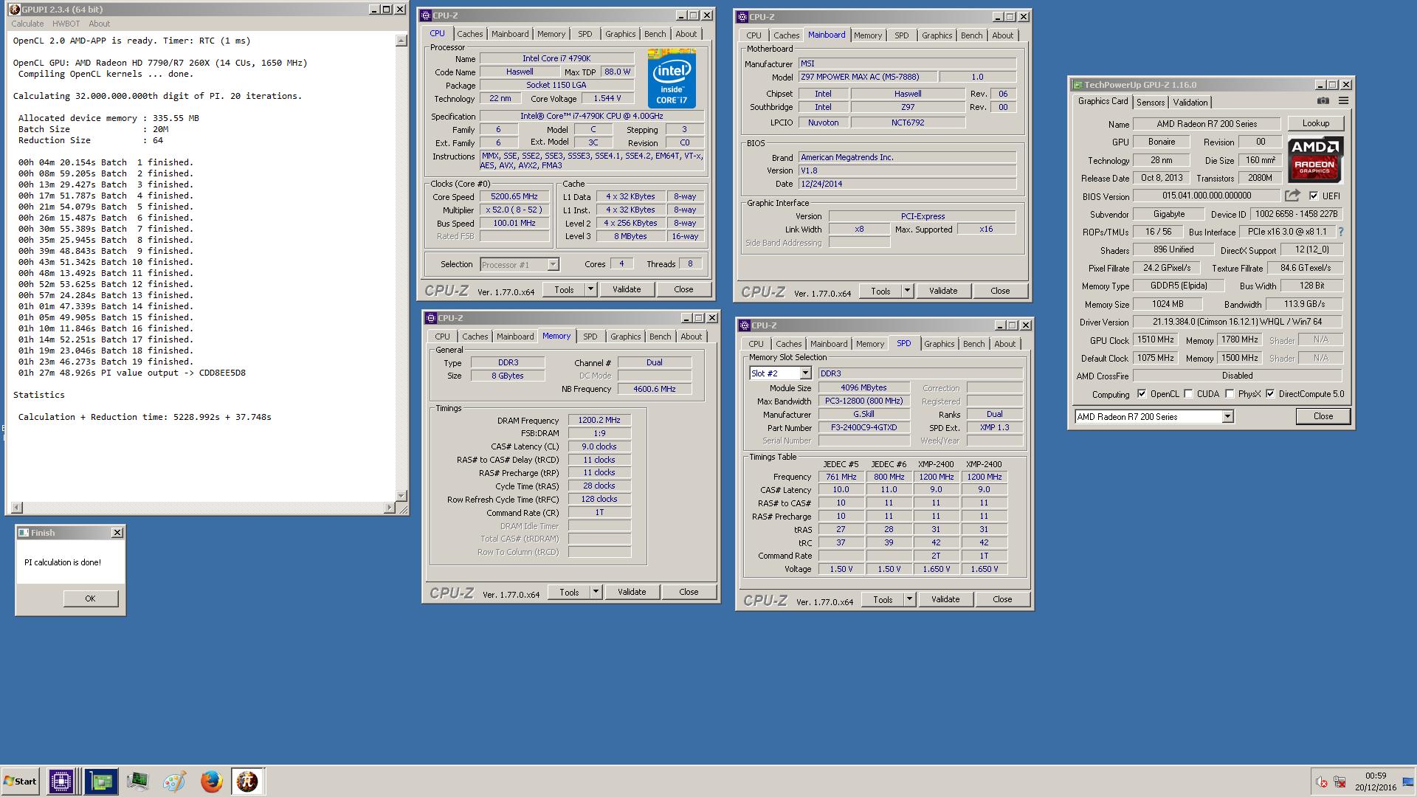Click the CPU-Z SPD window title bar icon
The height and width of the screenshot is (797, 1417).
[745, 325]
